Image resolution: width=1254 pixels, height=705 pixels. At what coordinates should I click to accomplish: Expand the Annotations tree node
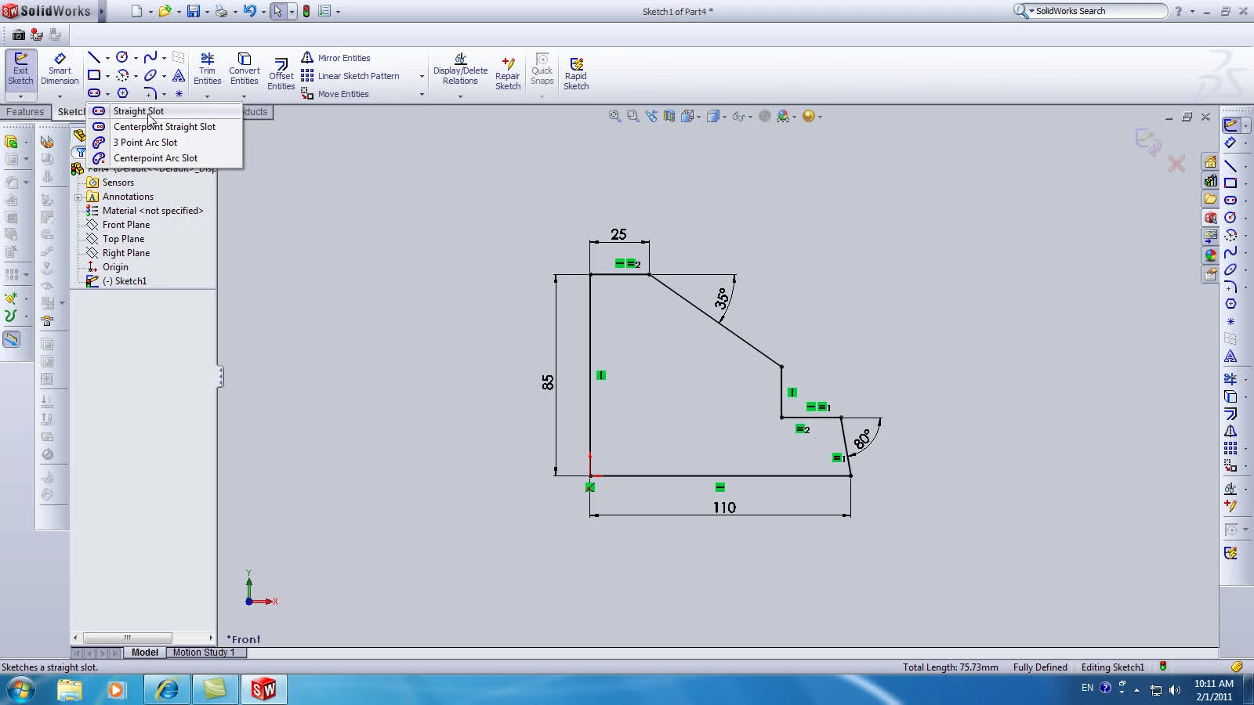(78, 197)
